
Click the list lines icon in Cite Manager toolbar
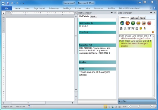coord(121,29)
